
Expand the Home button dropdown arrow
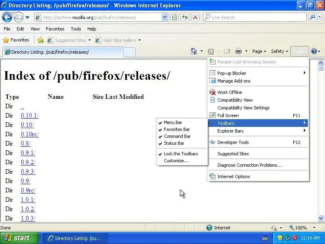click(201, 51)
